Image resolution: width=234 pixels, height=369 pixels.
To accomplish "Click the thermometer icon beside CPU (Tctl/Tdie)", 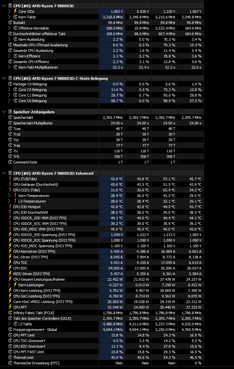I will pyautogui.click(x=10, y=179).
